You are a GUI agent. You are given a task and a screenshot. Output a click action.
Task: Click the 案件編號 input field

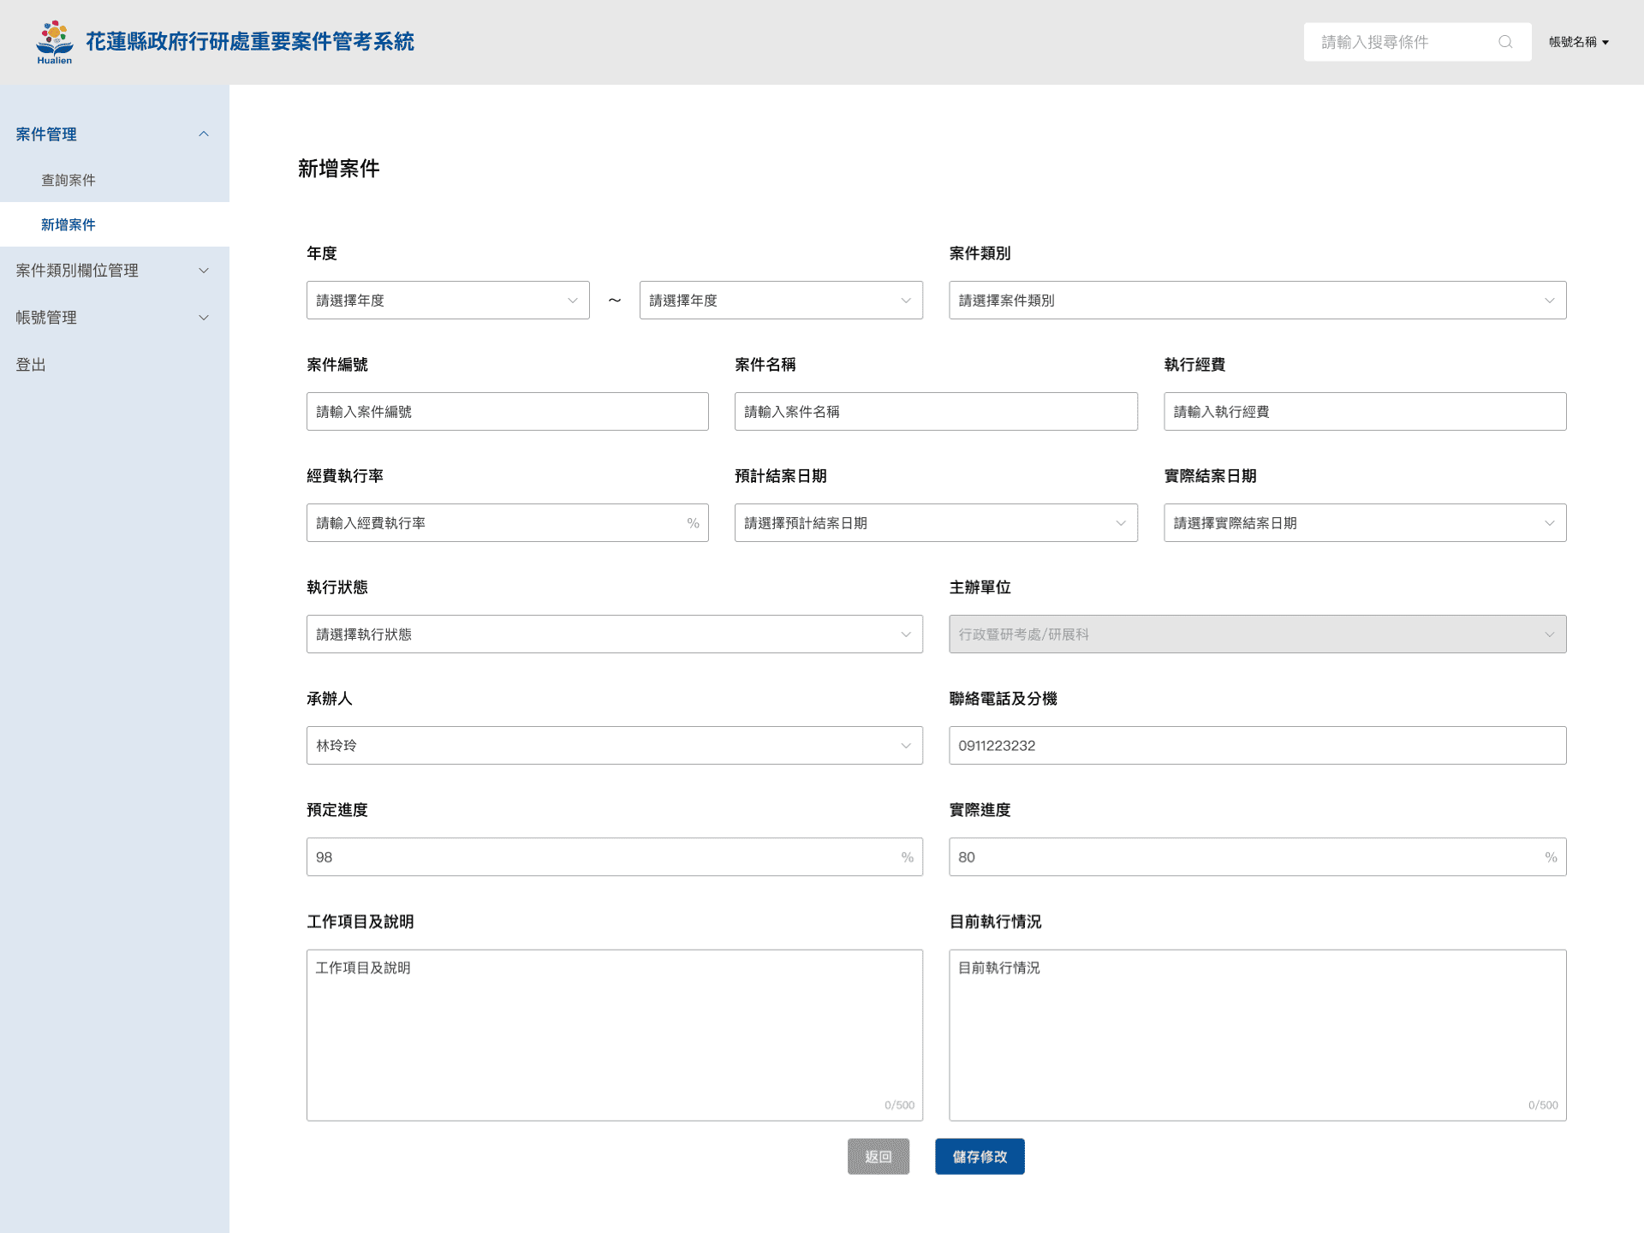507,412
